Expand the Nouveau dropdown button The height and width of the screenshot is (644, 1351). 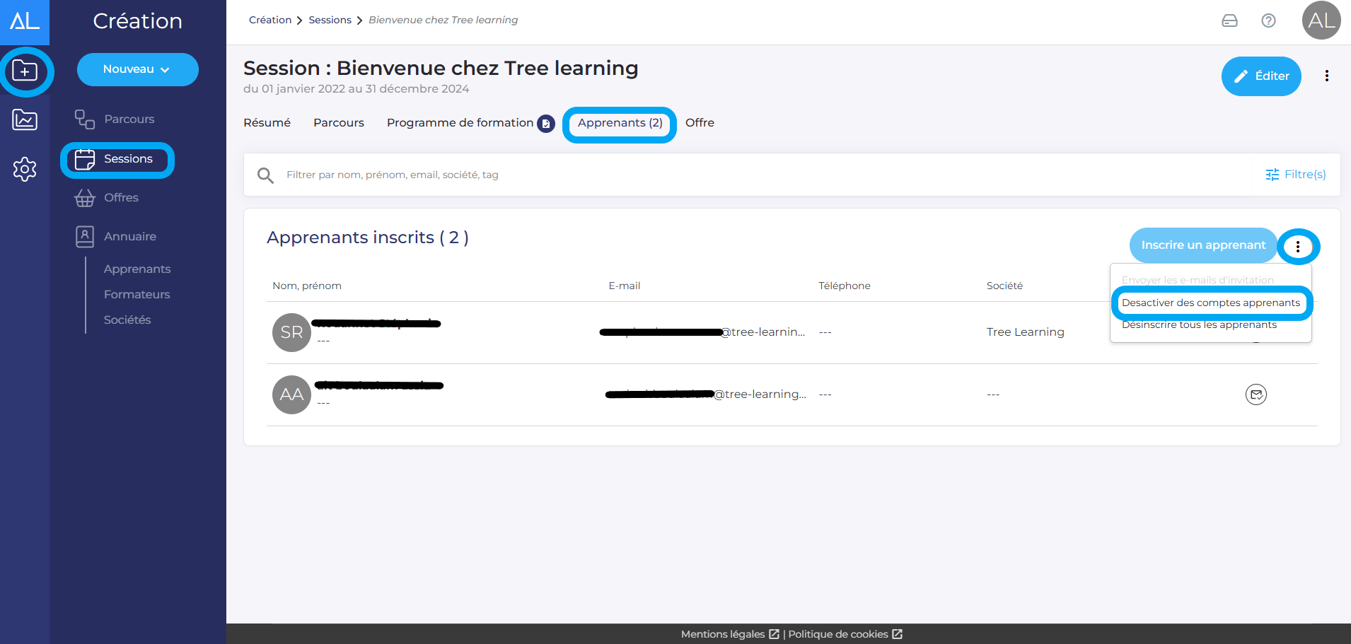click(137, 69)
